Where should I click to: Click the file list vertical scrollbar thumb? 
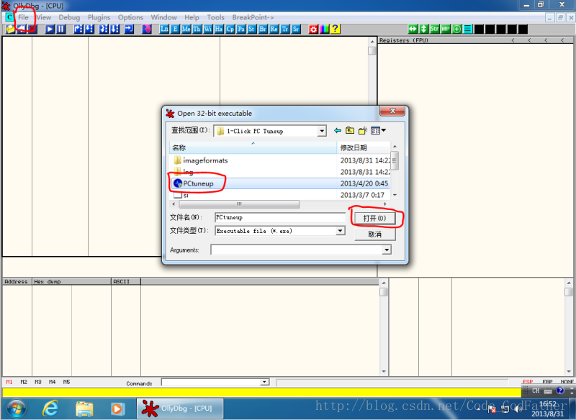coord(395,160)
